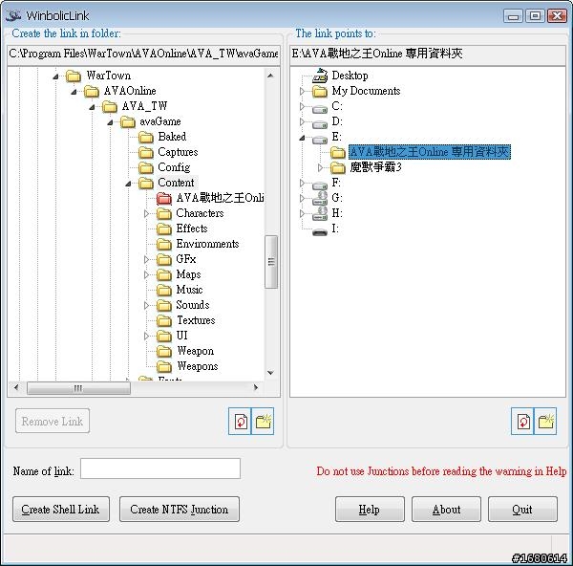
Task: Expand the Sounds folder
Action: pos(146,305)
